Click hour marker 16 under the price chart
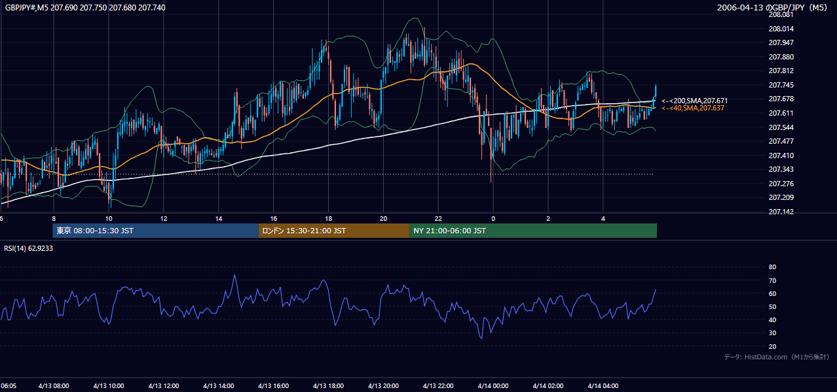837x392 pixels. click(x=274, y=218)
